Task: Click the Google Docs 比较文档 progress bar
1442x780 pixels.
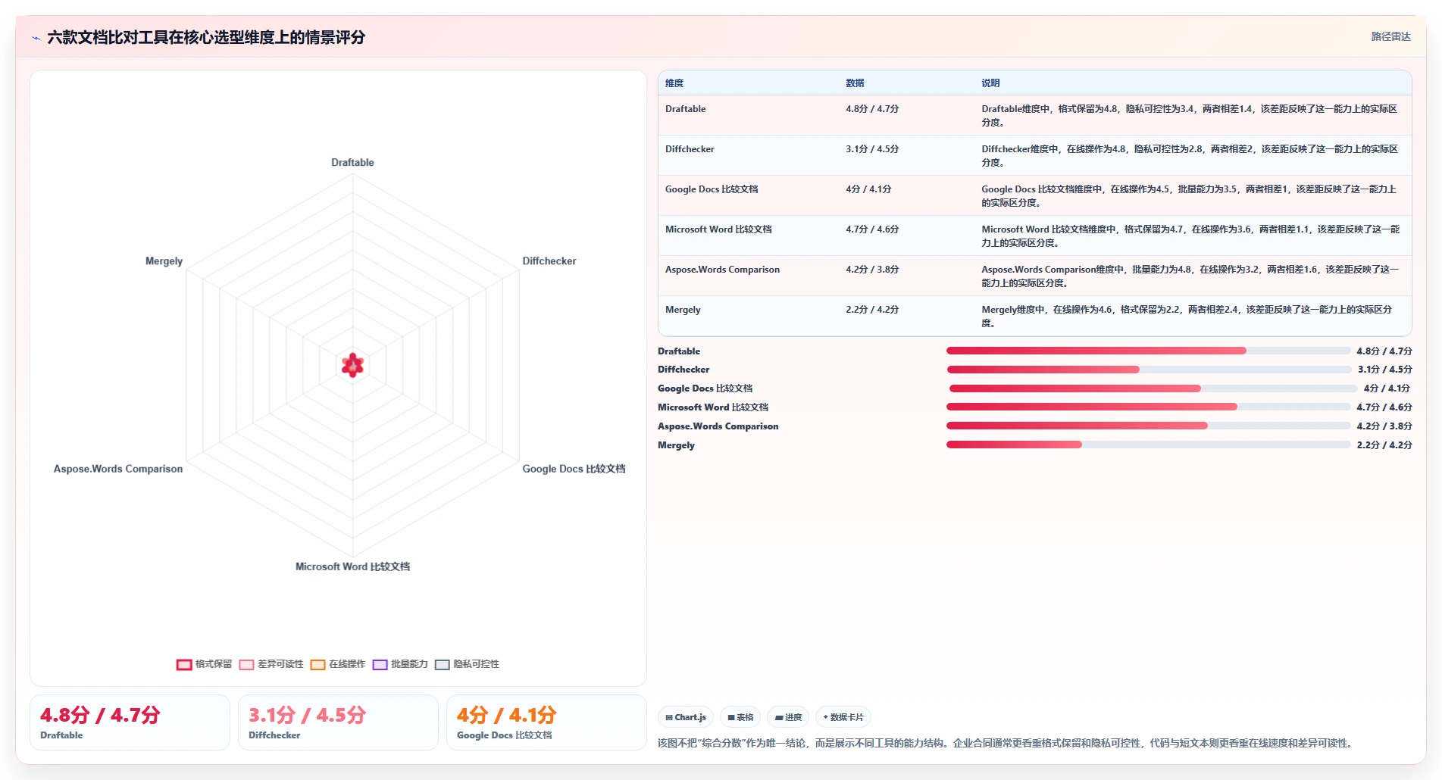Action: 1153,388
